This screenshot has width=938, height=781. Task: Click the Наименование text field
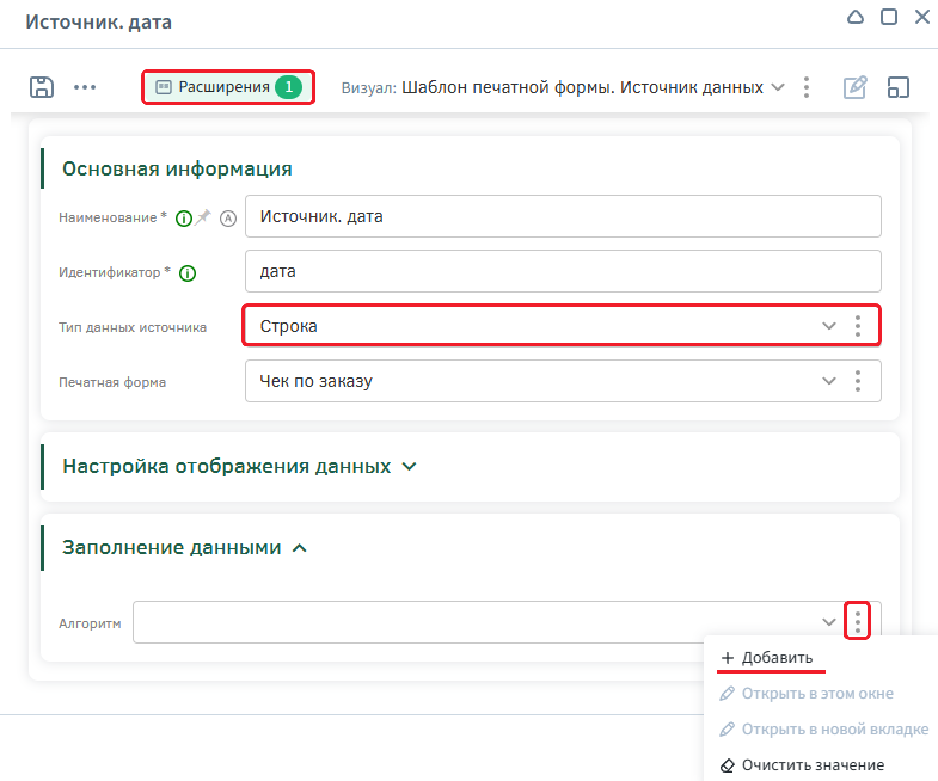point(562,216)
